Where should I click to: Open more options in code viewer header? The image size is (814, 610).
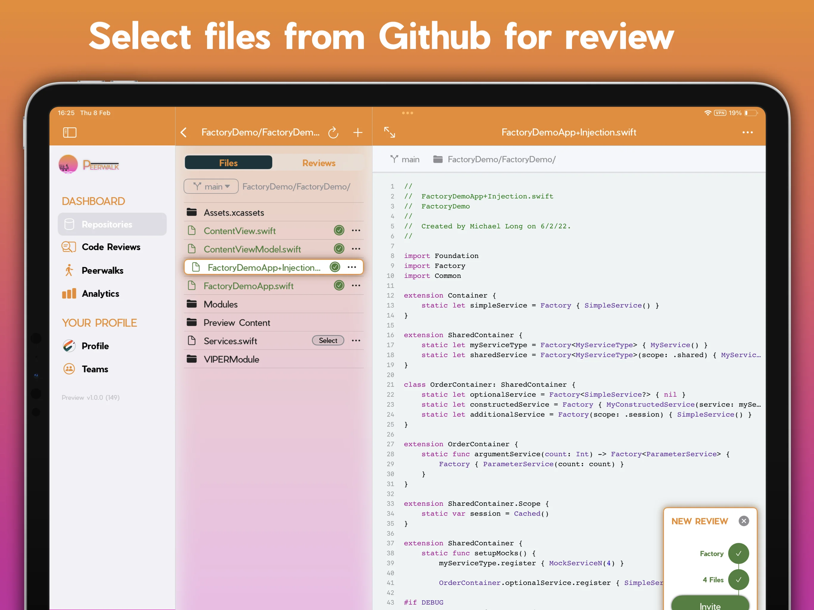coord(747,133)
